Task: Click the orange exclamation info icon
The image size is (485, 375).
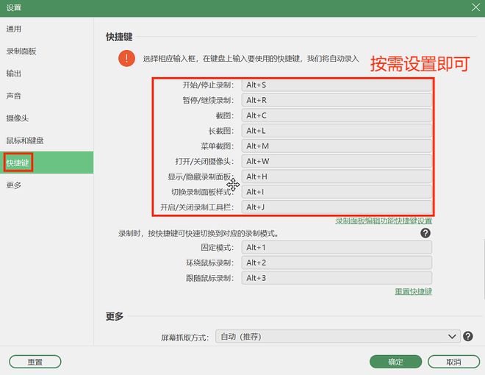Action: [126, 58]
